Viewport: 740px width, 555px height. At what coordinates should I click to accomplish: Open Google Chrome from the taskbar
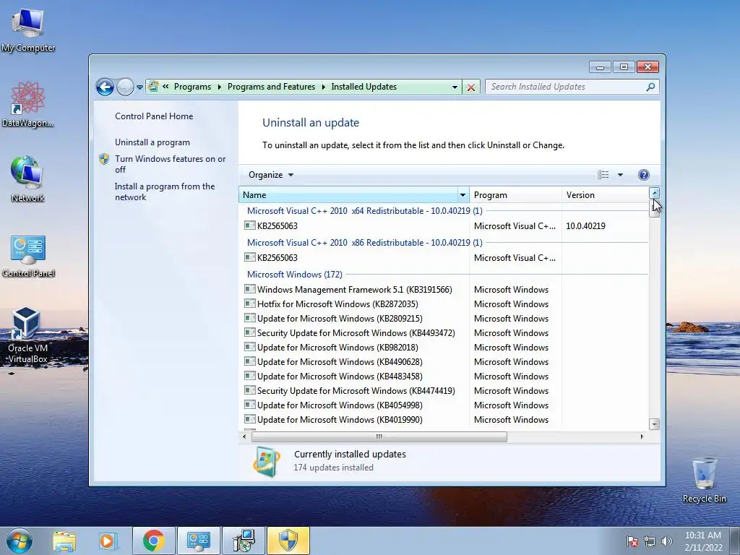153,541
